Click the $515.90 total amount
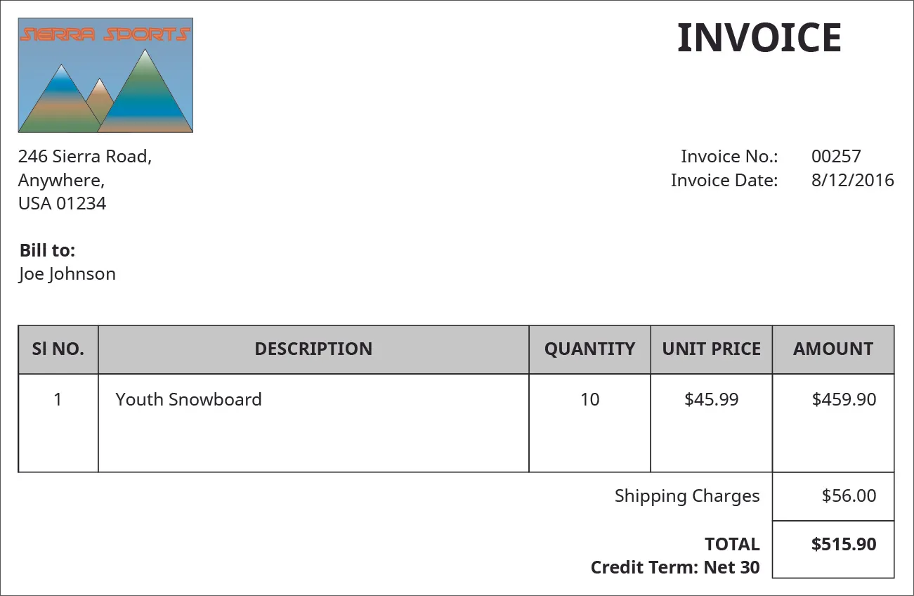The width and height of the screenshot is (914, 596). 844,544
